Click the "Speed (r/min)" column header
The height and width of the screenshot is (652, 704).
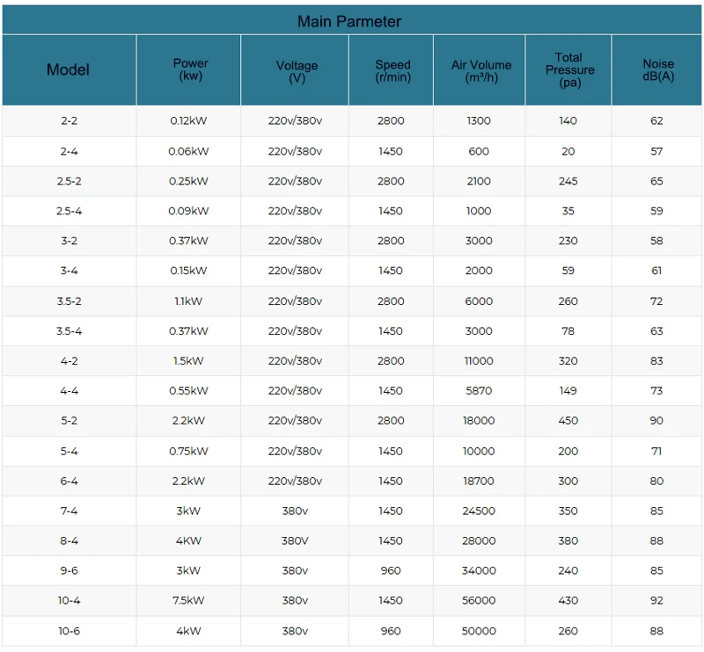coord(392,71)
